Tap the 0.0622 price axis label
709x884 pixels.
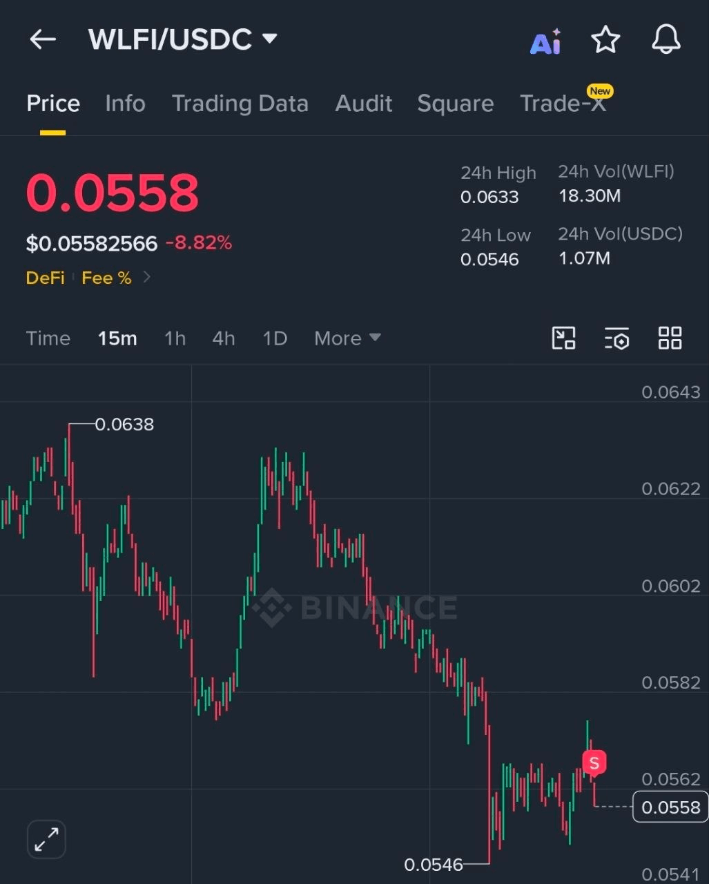[671, 489]
